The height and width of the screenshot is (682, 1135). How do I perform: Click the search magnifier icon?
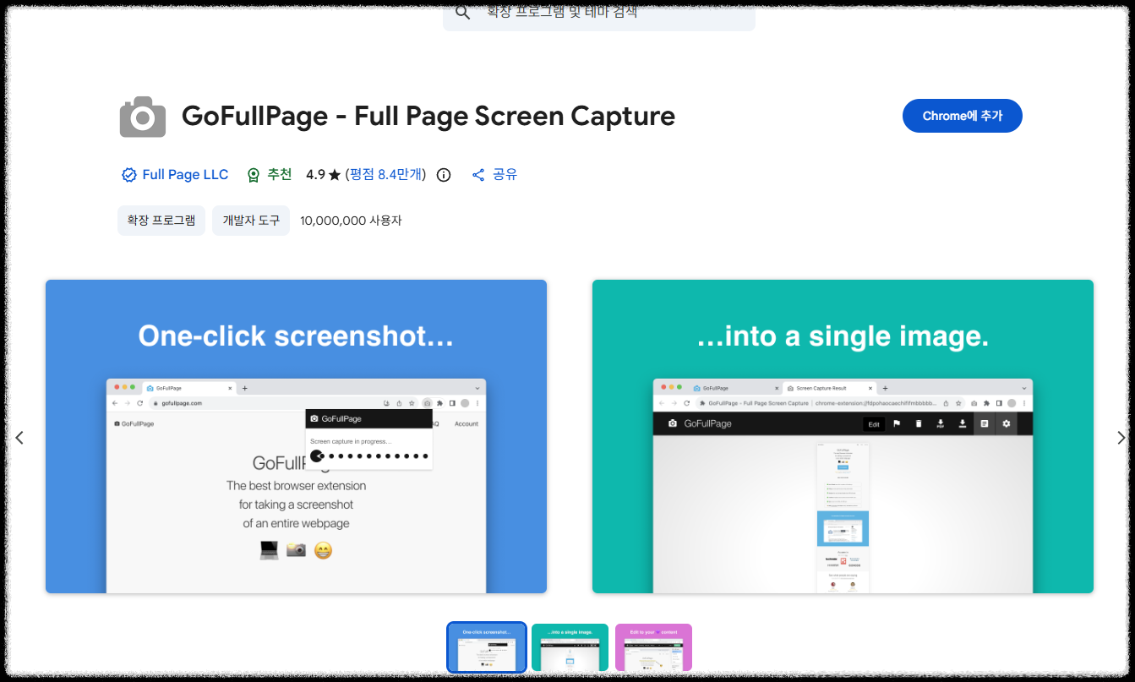point(461,13)
